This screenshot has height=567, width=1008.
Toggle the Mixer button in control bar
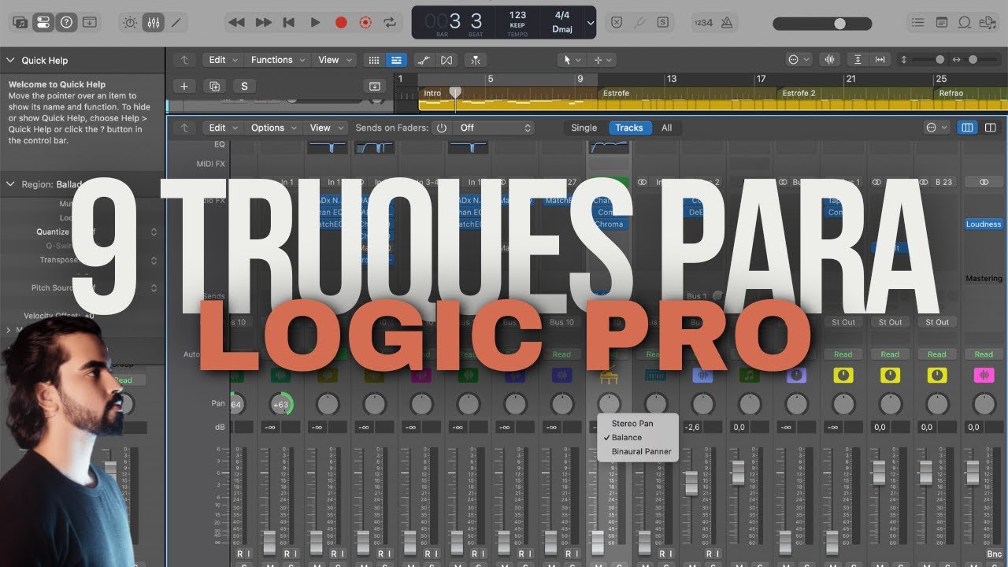tap(154, 23)
